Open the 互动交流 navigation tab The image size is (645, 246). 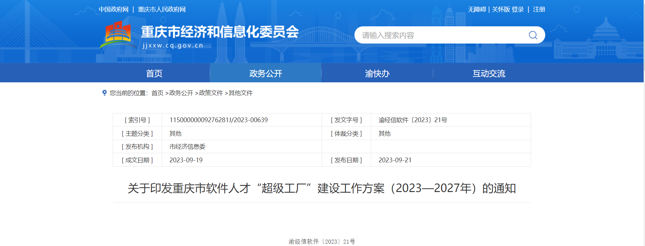(x=489, y=73)
